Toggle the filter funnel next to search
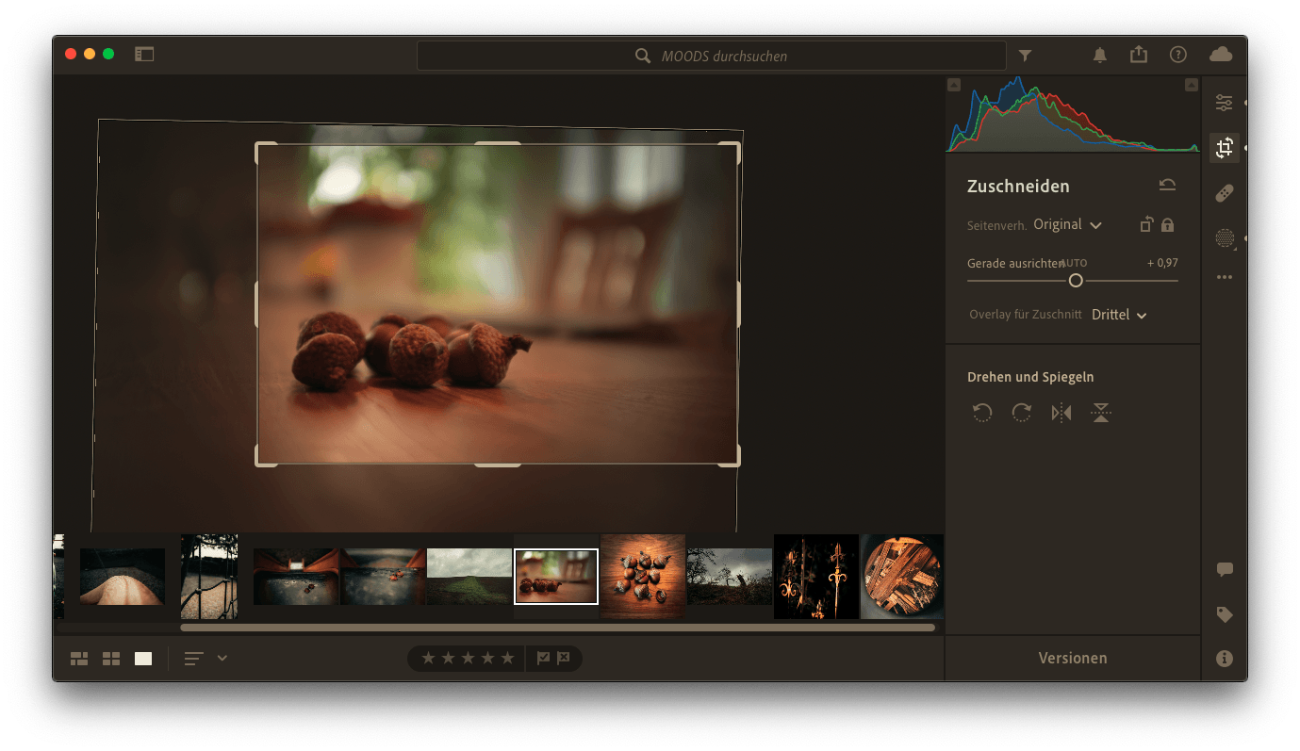This screenshot has width=1300, height=751. coord(1025,56)
